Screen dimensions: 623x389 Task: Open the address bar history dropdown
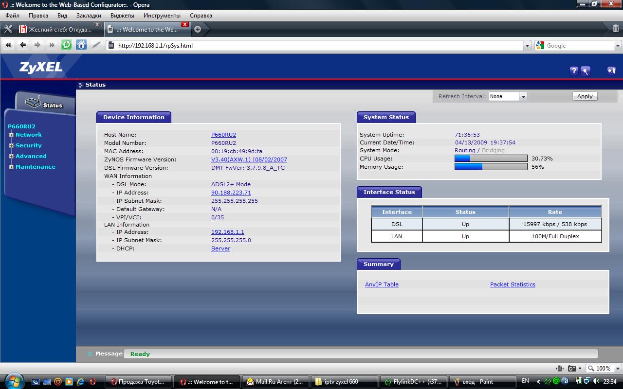pyautogui.click(x=527, y=45)
